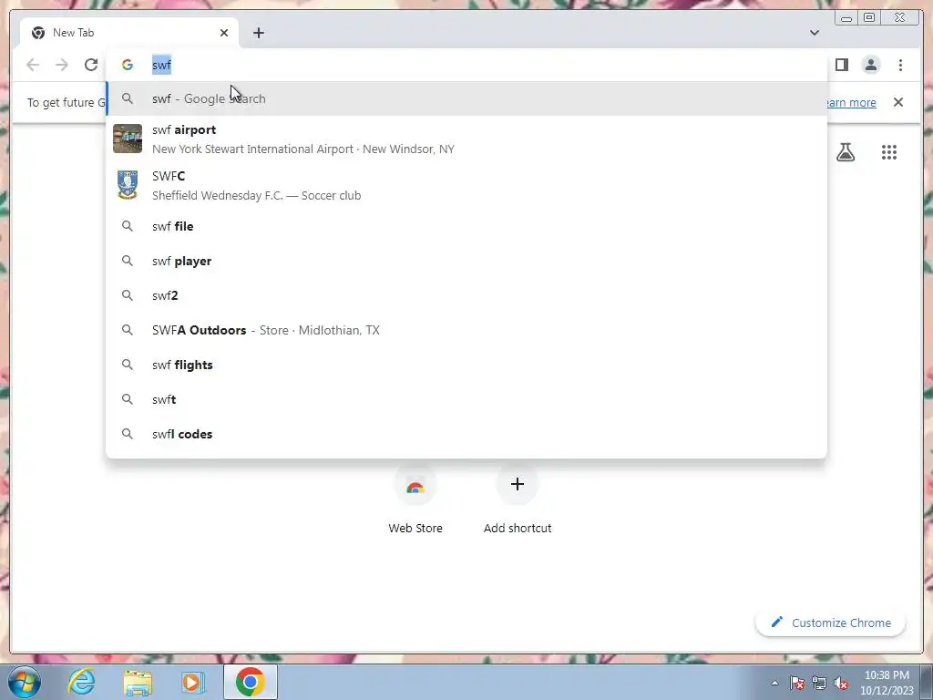Viewport: 933px width, 700px height.
Task: Click the taskbar clock 10:38 PM
Action: pyautogui.click(x=887, y=683)
